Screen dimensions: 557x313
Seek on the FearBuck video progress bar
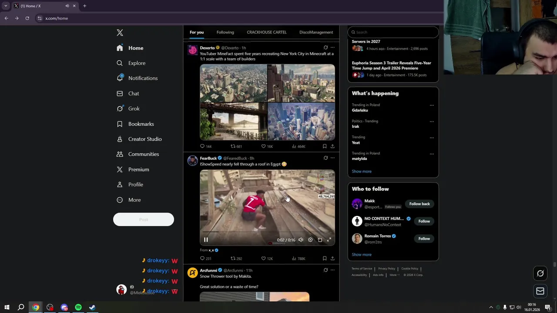pos(267,232)
